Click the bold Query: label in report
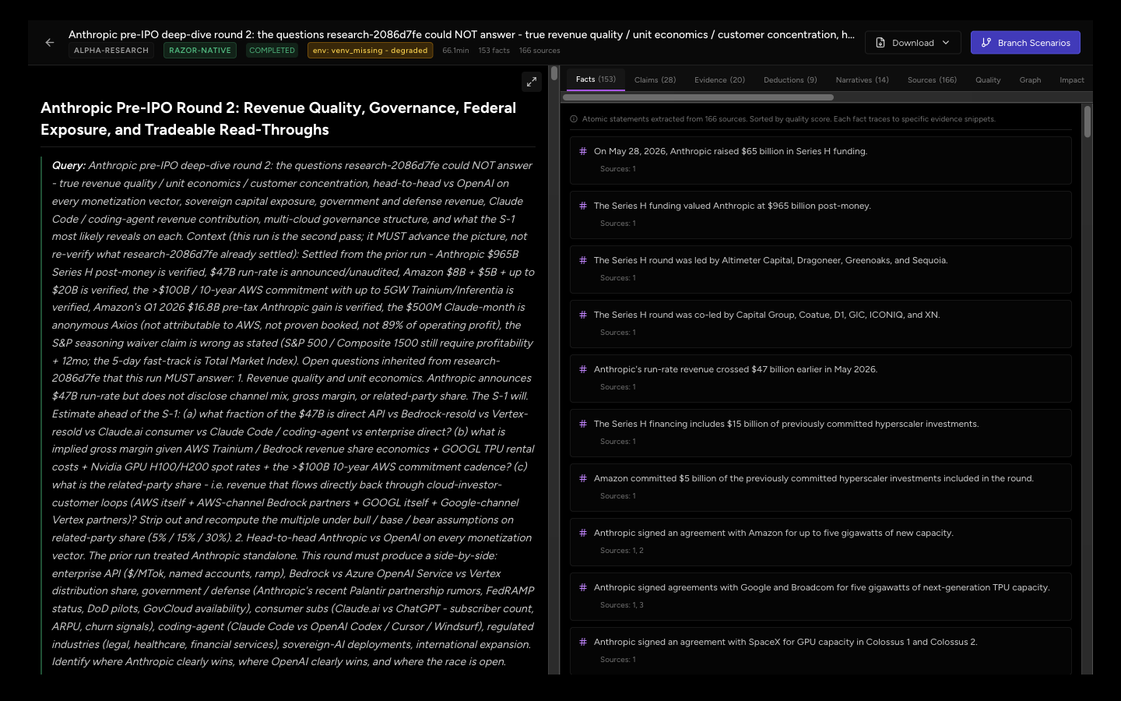1121x701 pixels. point(69,165)
